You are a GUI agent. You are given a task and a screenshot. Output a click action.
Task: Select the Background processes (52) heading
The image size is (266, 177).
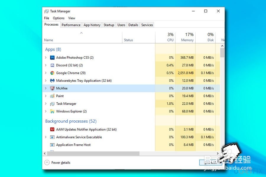tap(71, 121)
